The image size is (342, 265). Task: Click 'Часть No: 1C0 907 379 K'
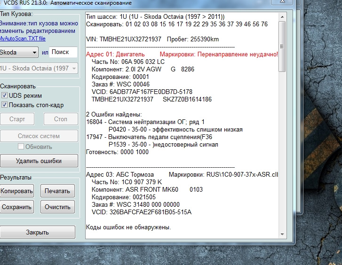pos(127,182)
